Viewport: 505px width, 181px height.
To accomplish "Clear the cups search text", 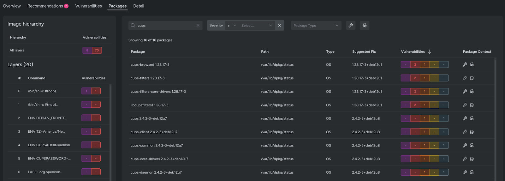I will point(198,26).
